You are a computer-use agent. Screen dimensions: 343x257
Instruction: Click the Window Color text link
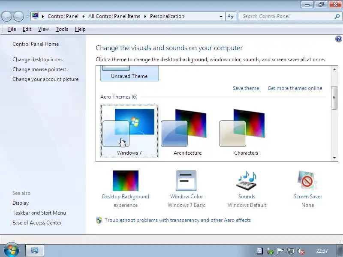pos(187,197)
